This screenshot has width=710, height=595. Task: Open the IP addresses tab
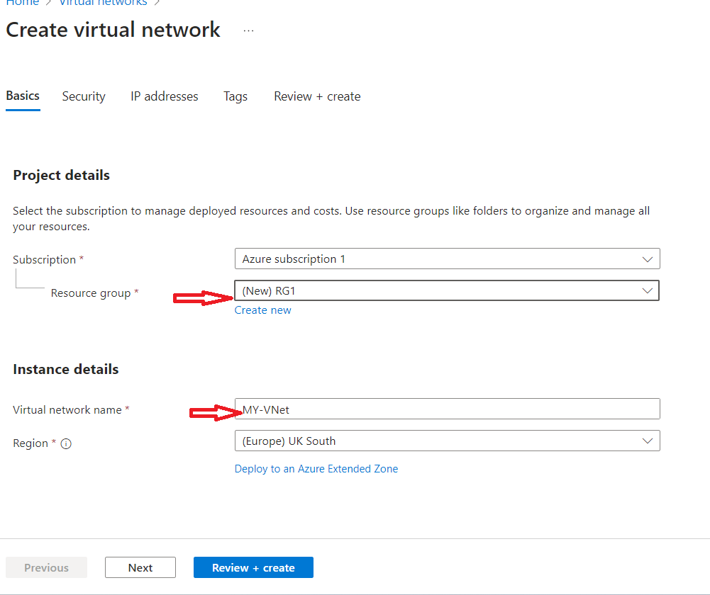click(165, 96)
